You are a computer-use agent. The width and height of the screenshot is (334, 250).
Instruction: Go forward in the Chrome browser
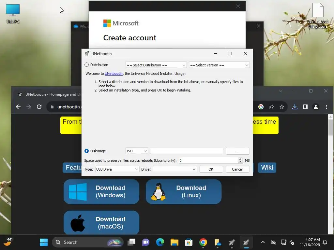tap(29, 107)
